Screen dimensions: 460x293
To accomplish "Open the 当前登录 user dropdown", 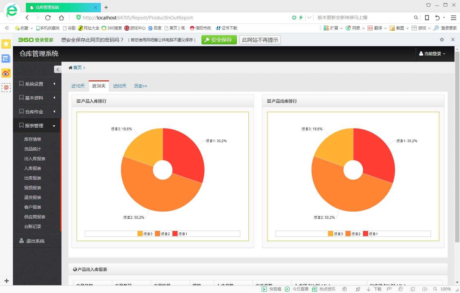I will pos(432,54).
